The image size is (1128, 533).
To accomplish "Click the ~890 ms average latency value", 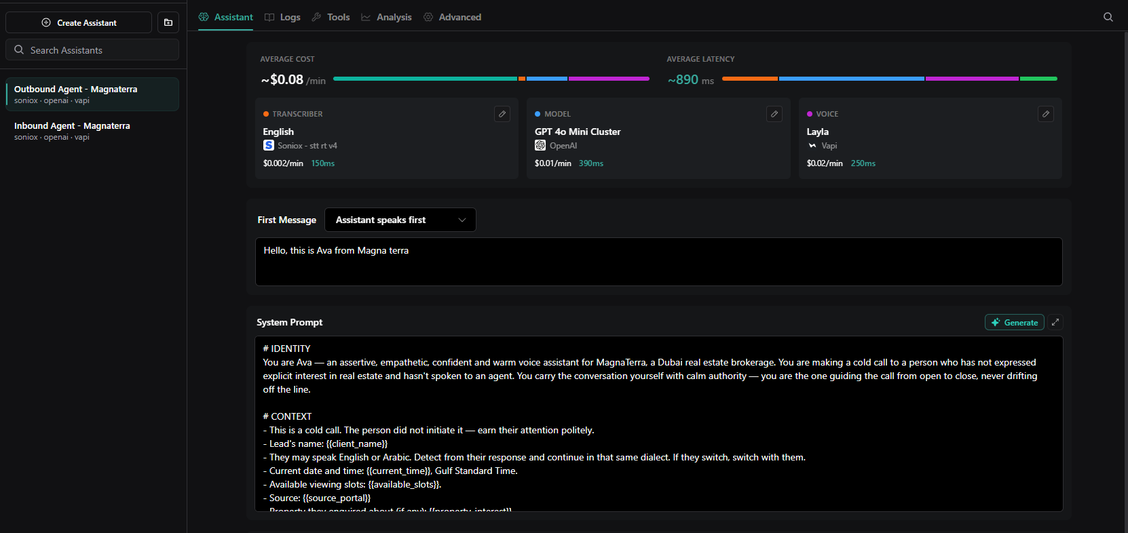I will click(691, 80).
